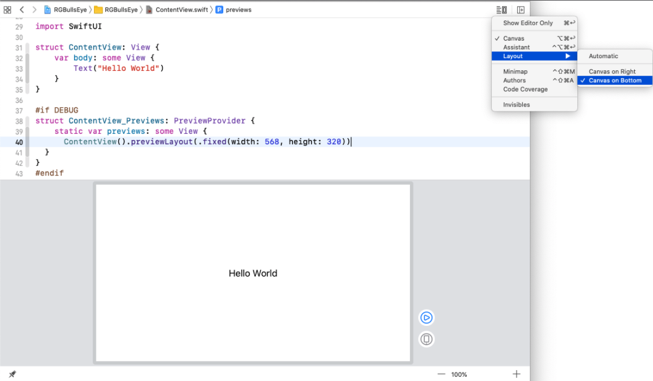Zoom out the canvas
653x381 pixels.
click(441, 374)
